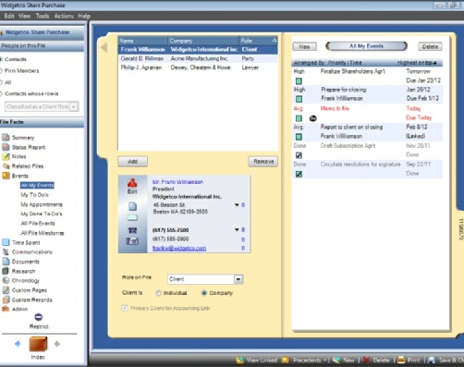Open Custom Pages icon
Viewport: 464px width, 367px height.
pos(6,290)
